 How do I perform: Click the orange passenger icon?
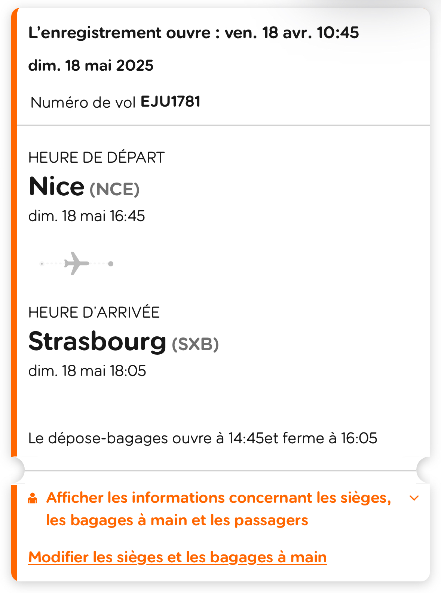click(x=33, y=498)
